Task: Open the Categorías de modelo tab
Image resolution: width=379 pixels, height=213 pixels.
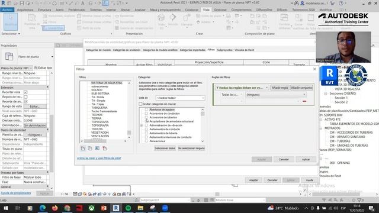Action: coord(98,50)
